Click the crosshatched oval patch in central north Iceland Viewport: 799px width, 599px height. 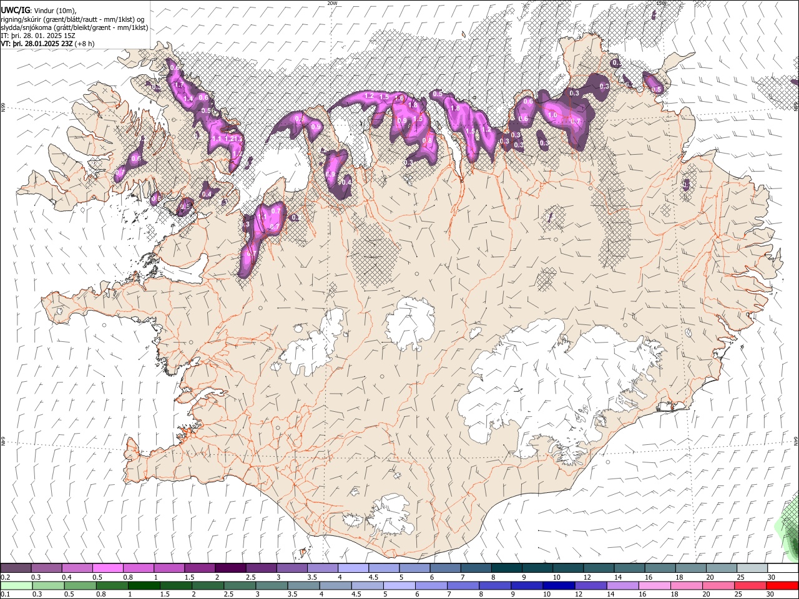pos(375,255)
